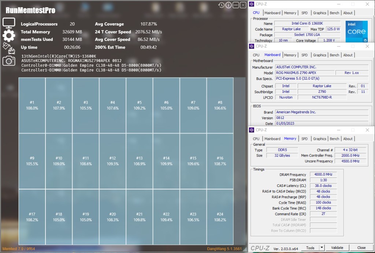Screen dimensions: 375x253
Task: Click the bucket and flame icon
Action: (8, 47)
